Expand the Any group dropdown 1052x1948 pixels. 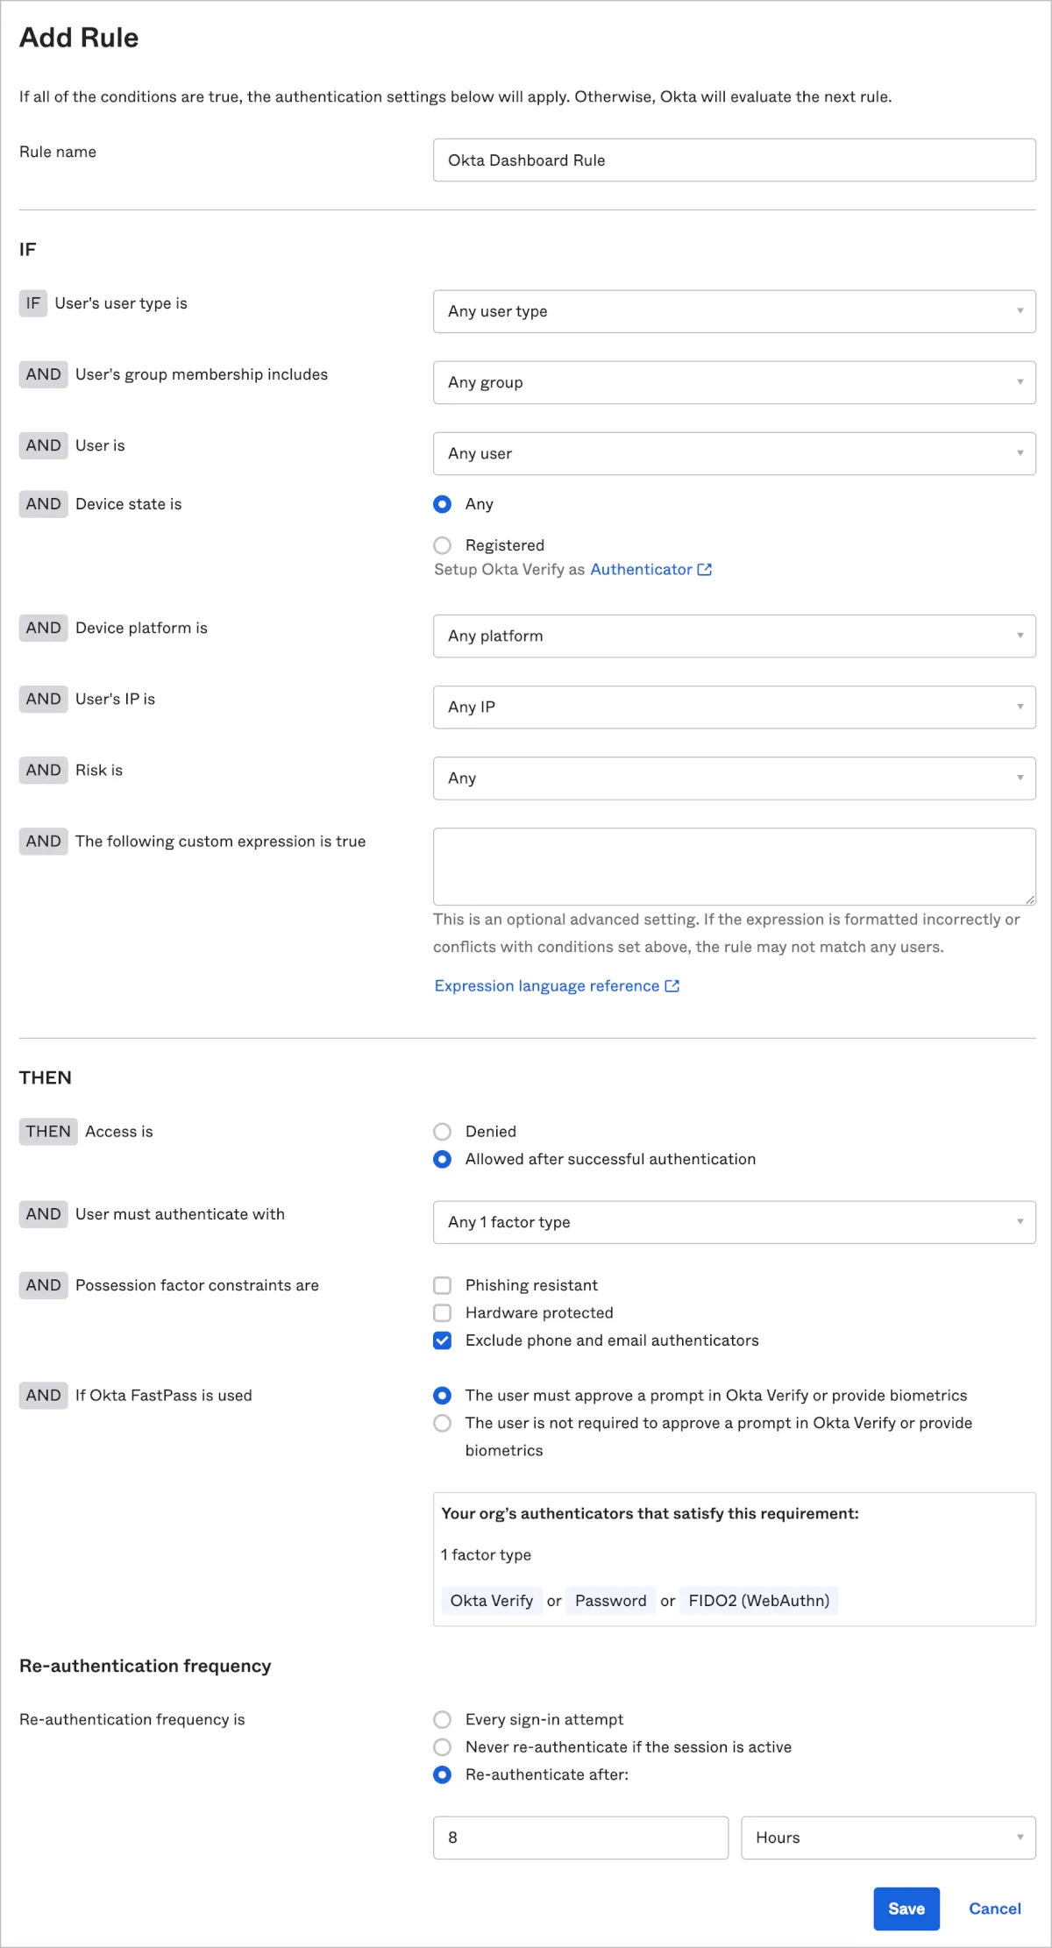point(734,382)
